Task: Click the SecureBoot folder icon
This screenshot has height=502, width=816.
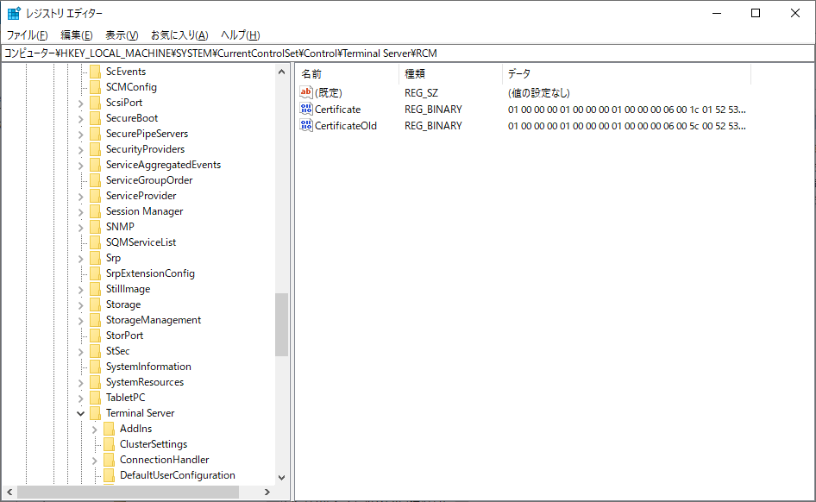Action: coord(95,118)
